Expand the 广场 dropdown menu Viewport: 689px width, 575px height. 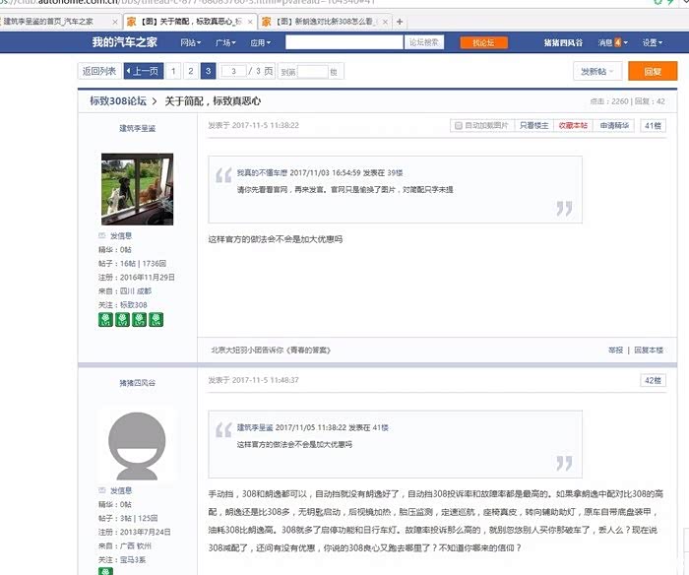tap(225, 43)
